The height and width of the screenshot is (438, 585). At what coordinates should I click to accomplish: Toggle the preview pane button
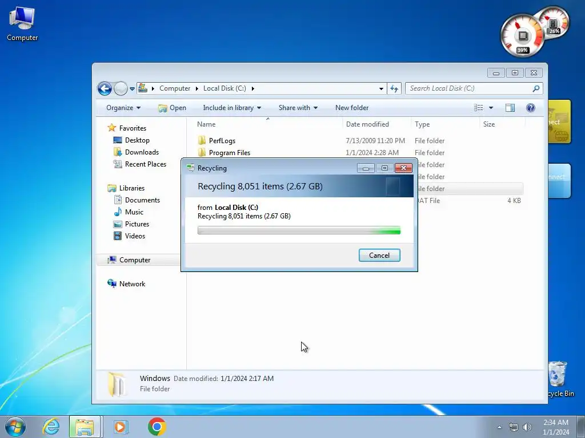[510, 108]
